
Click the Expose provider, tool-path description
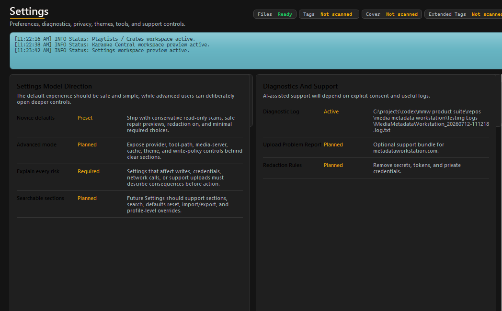pyautogui.click(x=185, y=151)
